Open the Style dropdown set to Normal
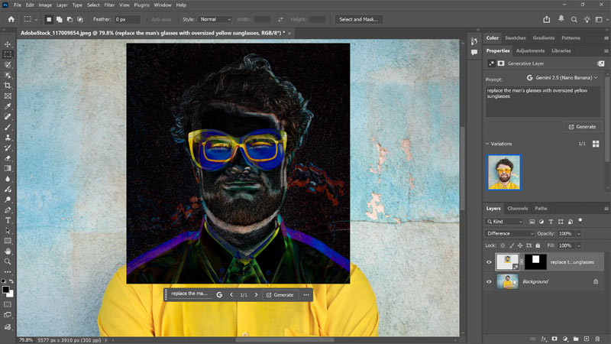611x344 pixels. pyautogui.click(x=215, y=19)
